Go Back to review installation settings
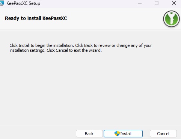 pos(89,134)
